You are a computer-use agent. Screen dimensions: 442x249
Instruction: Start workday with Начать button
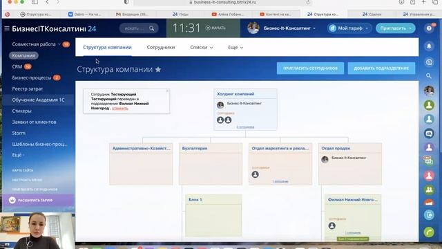(x=215, y=28)
